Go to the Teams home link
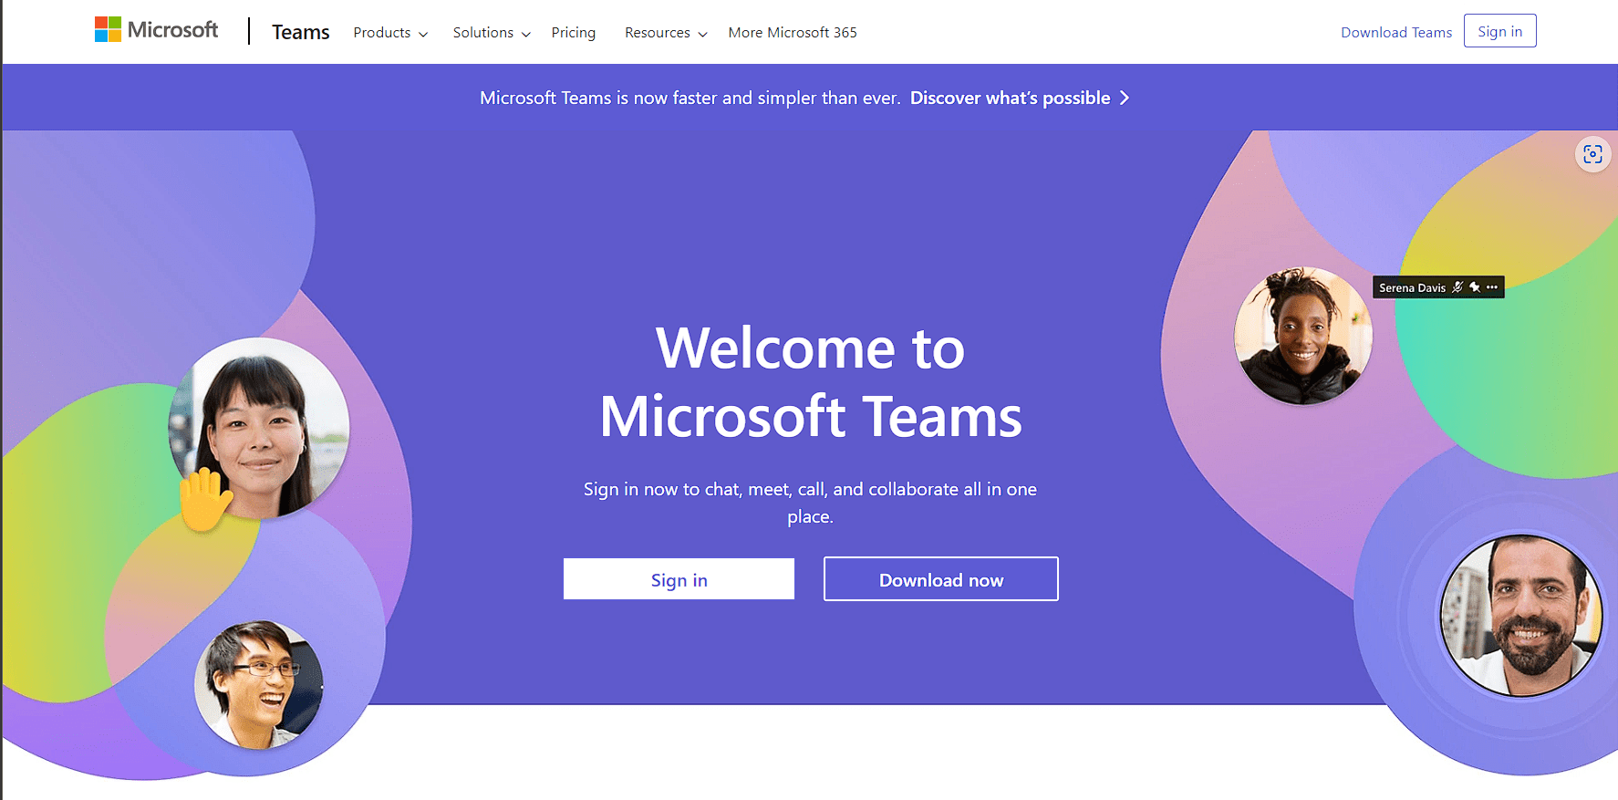 (301, 32)
